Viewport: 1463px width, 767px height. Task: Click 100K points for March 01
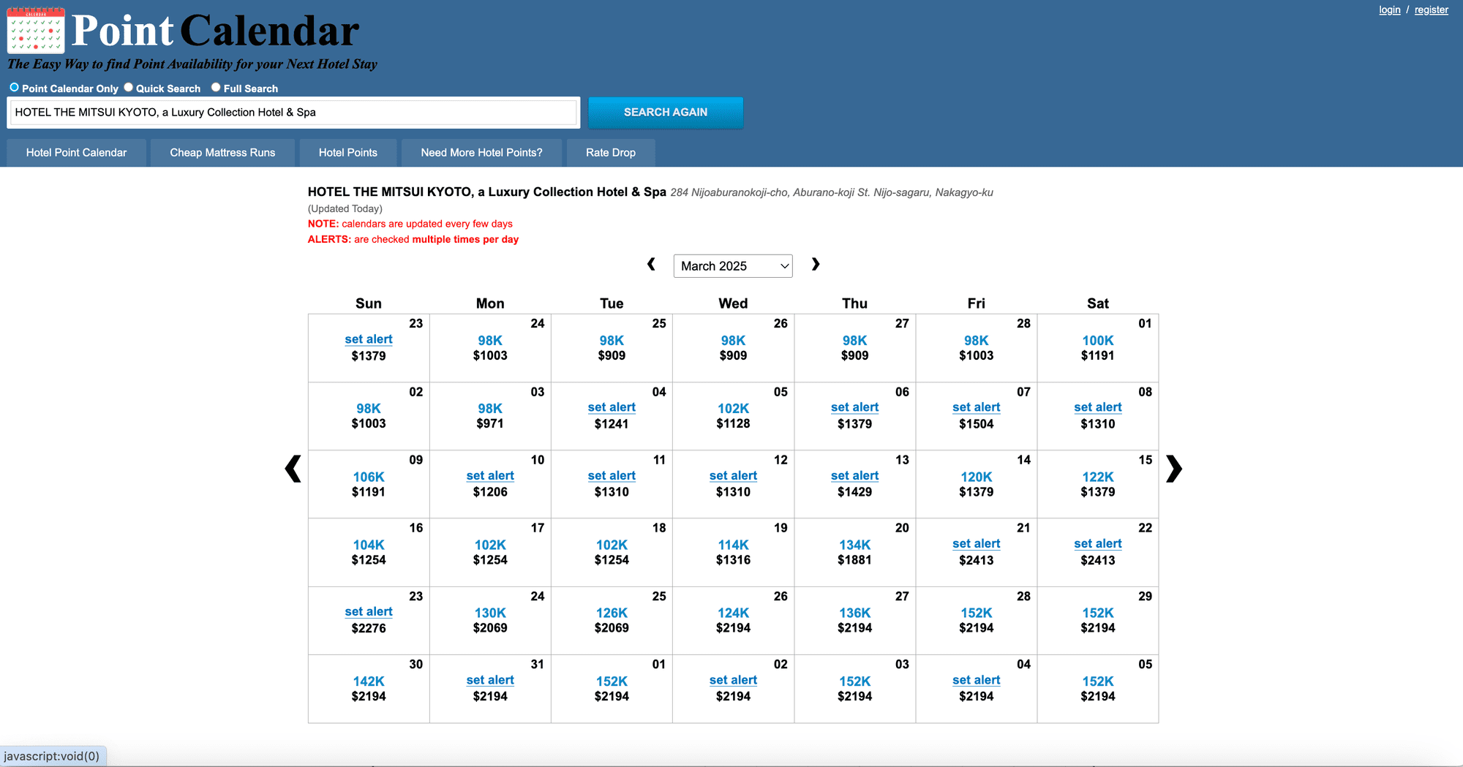(x=1098, y=341)
